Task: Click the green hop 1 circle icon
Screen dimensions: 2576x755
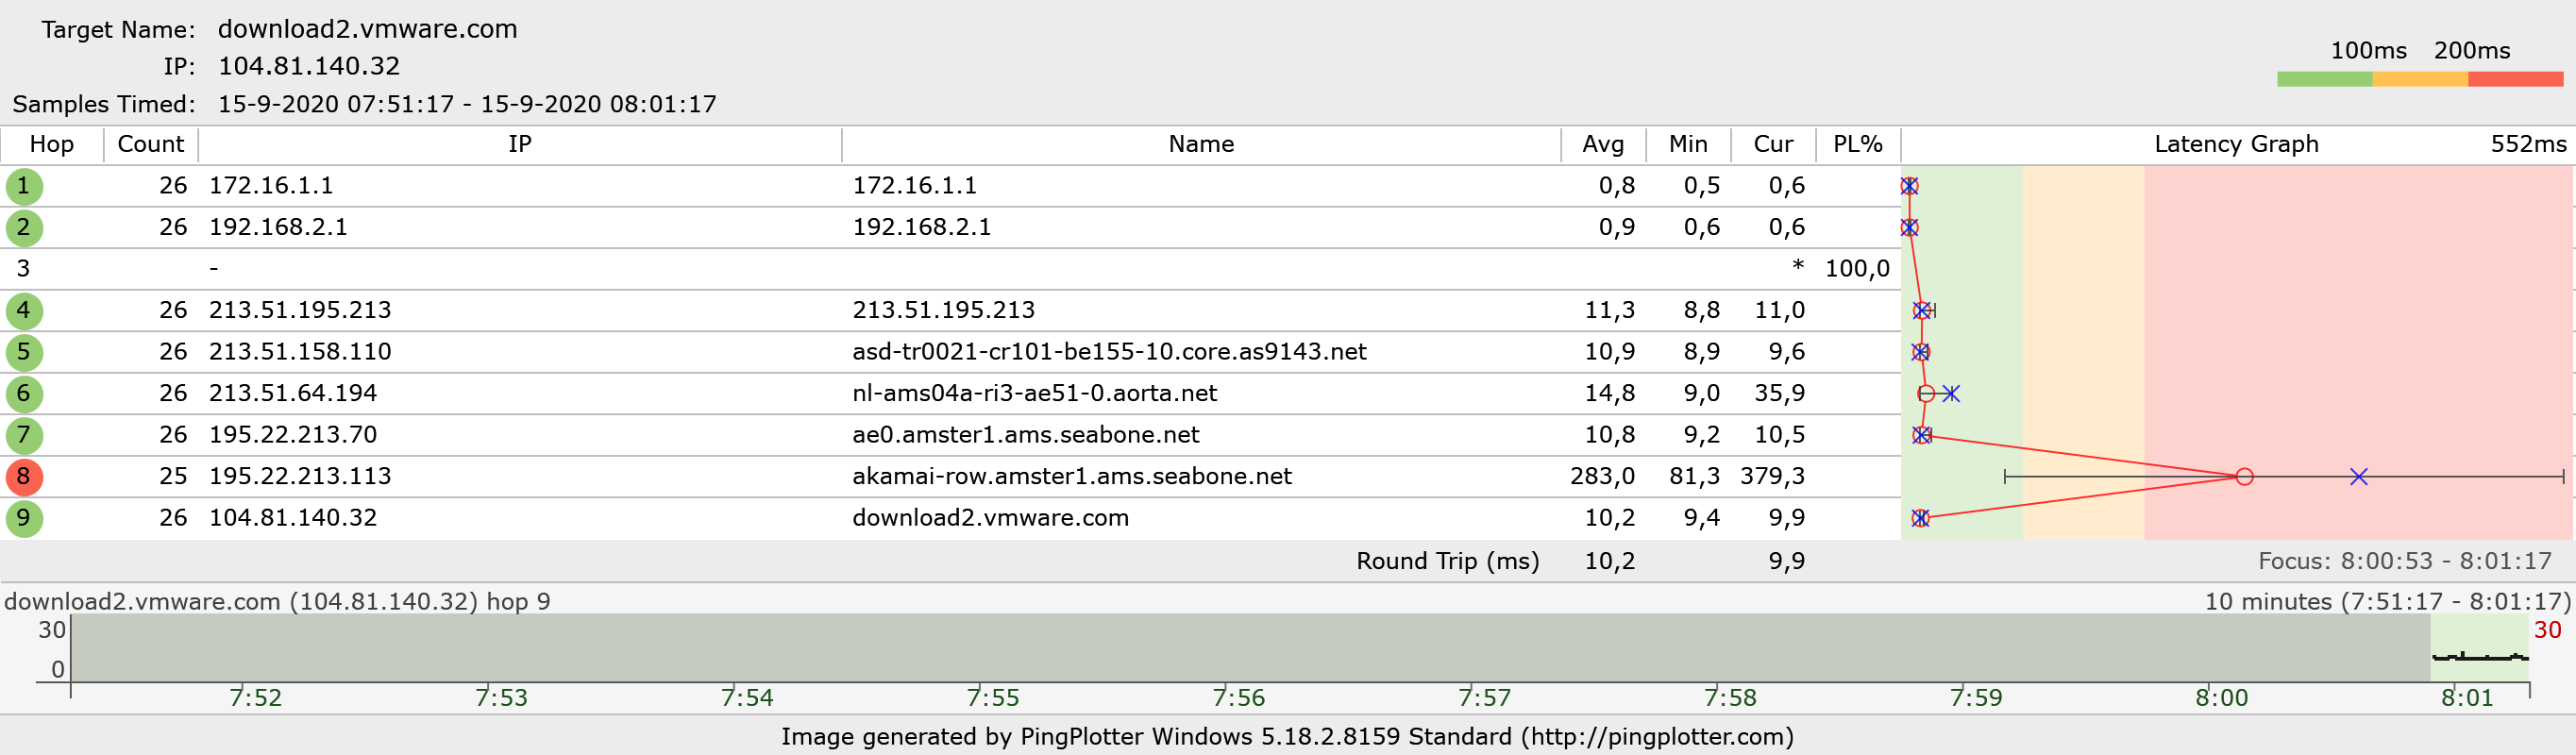Action: pyautogui.click(x=24, y=186)
